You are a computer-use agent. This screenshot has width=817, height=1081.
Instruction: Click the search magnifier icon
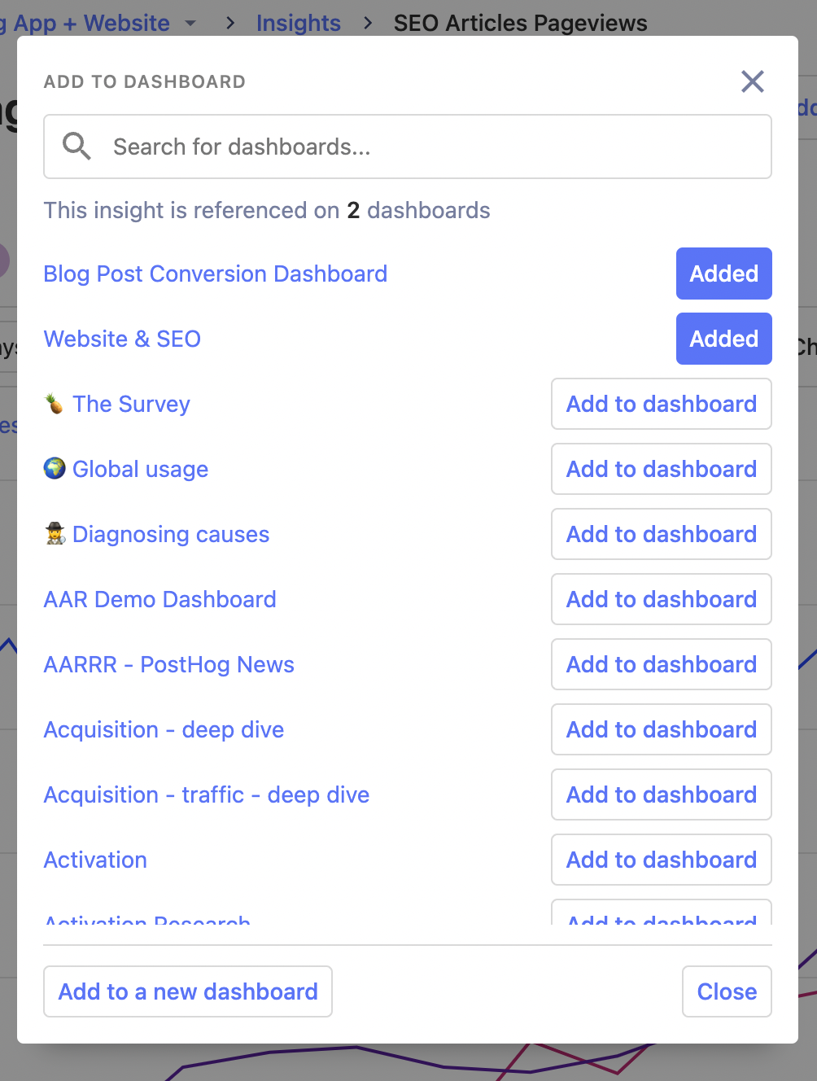pyautogui.click(x=76, y=147)
